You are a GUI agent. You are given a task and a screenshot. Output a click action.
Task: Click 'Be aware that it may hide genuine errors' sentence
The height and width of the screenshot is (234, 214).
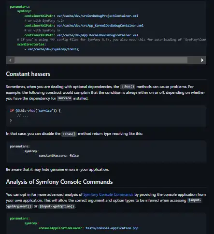click(x=57, y=169)
